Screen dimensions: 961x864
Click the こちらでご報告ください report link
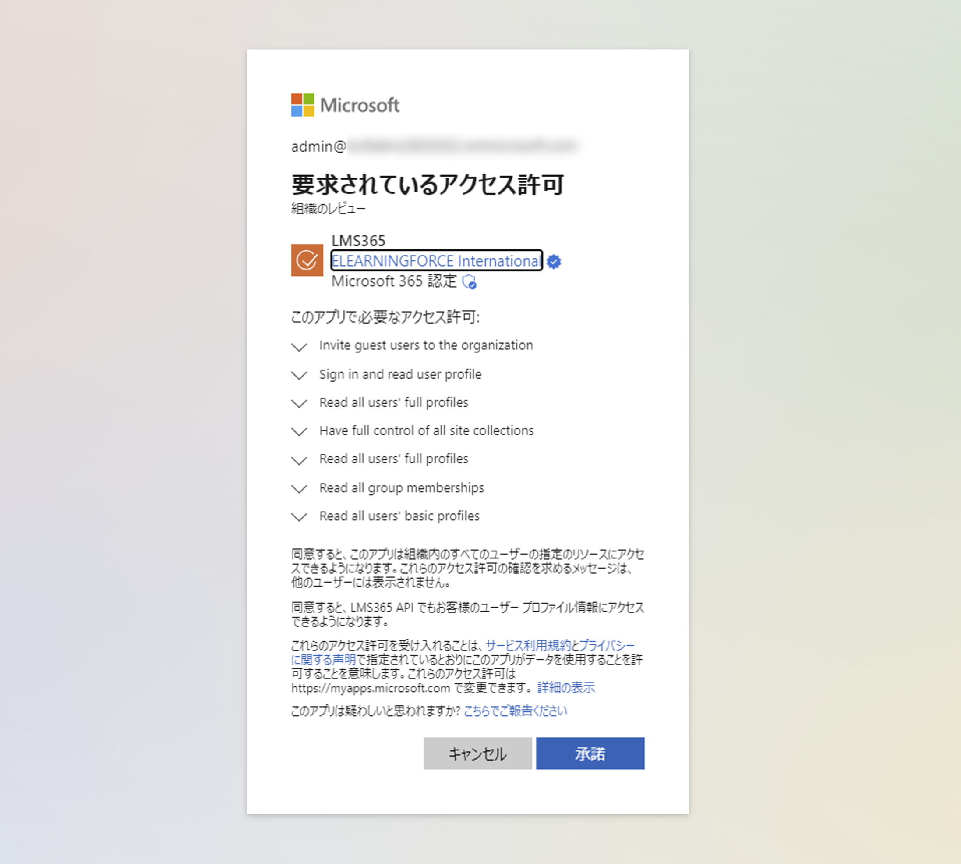click(515, 711)
